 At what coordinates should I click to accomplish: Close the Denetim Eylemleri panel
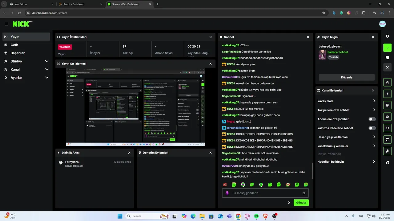[x=211, y=153]
